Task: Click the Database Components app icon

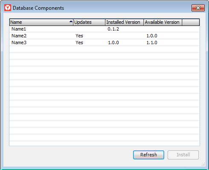Action: click(x=8, y=8)
